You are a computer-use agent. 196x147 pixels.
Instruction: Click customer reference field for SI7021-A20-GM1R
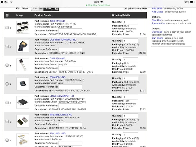point(70,87)
